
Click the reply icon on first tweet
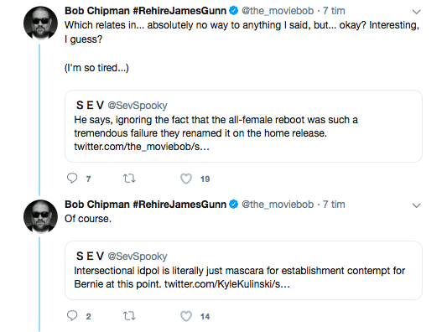[72, 178]
